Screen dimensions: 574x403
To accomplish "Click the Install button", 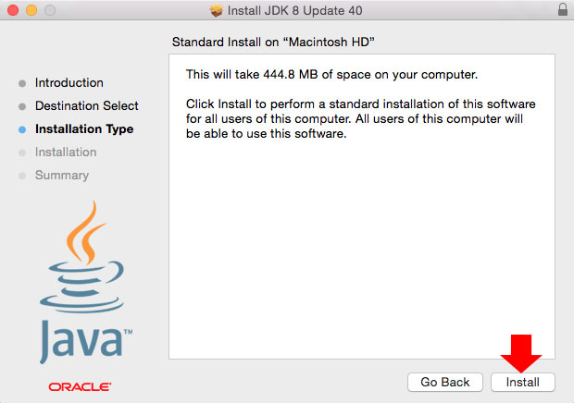I will point(523,382).
